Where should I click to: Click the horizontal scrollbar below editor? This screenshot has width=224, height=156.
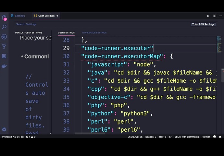[90, 133]
